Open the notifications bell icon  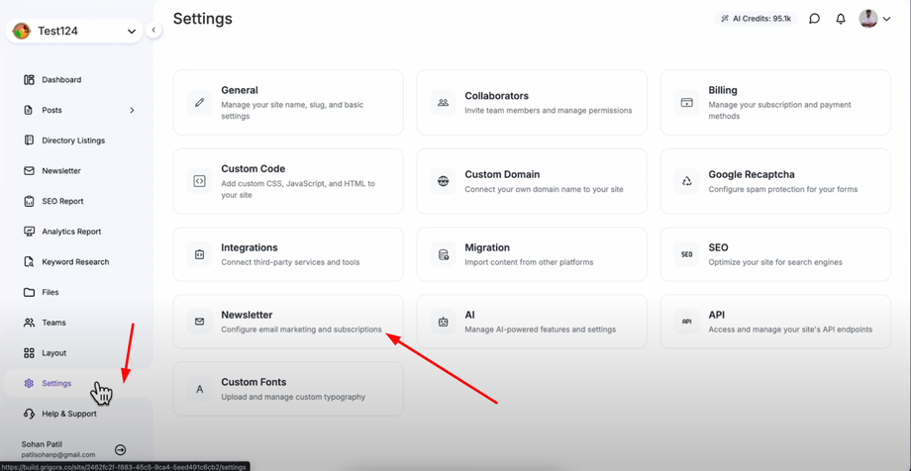point(841,19)
